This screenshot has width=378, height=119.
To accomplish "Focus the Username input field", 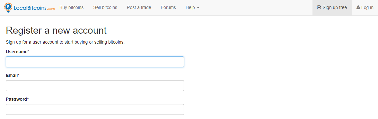I will [95, 62].
